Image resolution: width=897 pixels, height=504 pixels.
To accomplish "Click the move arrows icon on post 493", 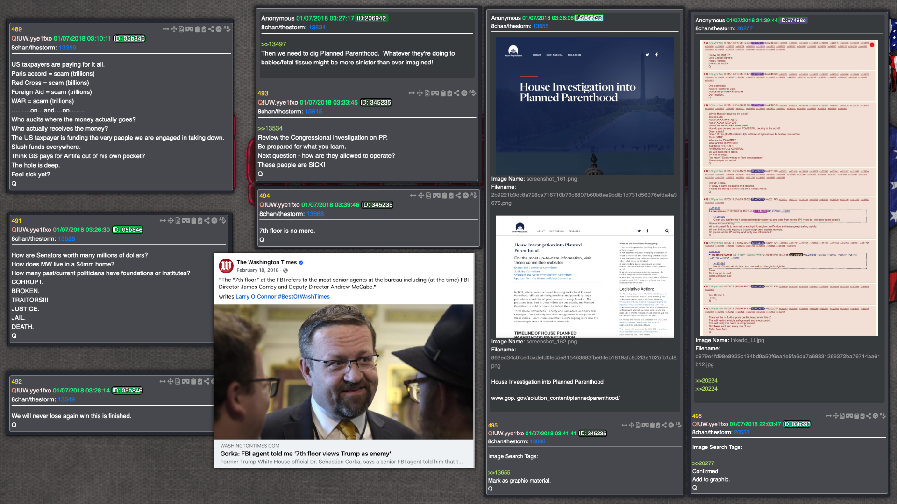I will click(420, 93).
